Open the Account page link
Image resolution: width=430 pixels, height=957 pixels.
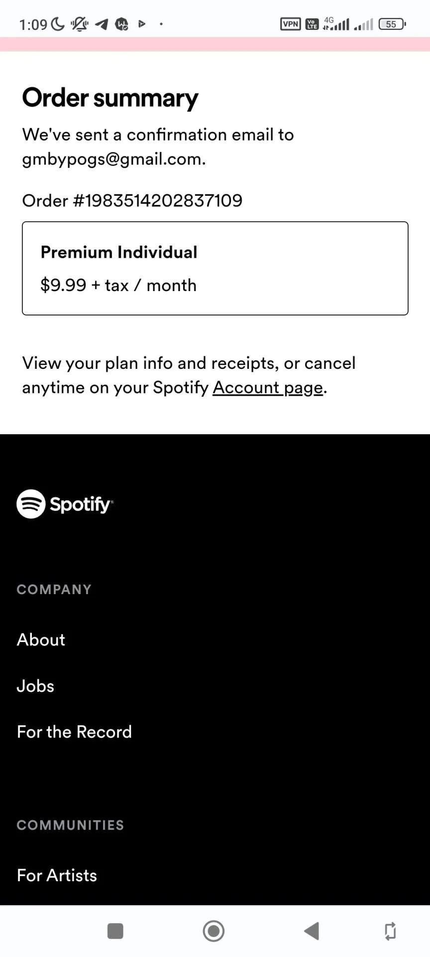pos(268,388)
